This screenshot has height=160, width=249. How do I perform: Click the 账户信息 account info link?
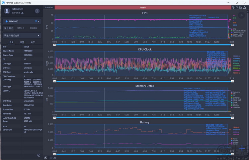click(x=16, y=13)
